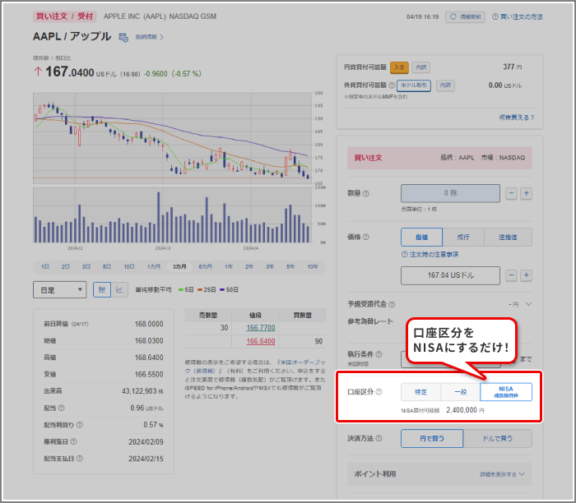Click the help icon beside 配当
The width and height of the screenshot is (576, 503).
click(62, 408)
